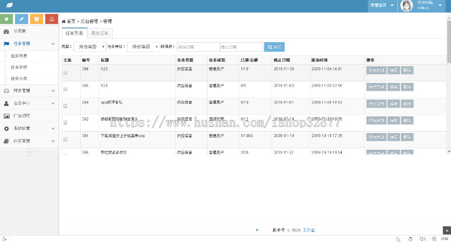Screen dimensions: 451x242
Task: Collapse the 任务管理 menu chevron
Action: coord(53,44)
